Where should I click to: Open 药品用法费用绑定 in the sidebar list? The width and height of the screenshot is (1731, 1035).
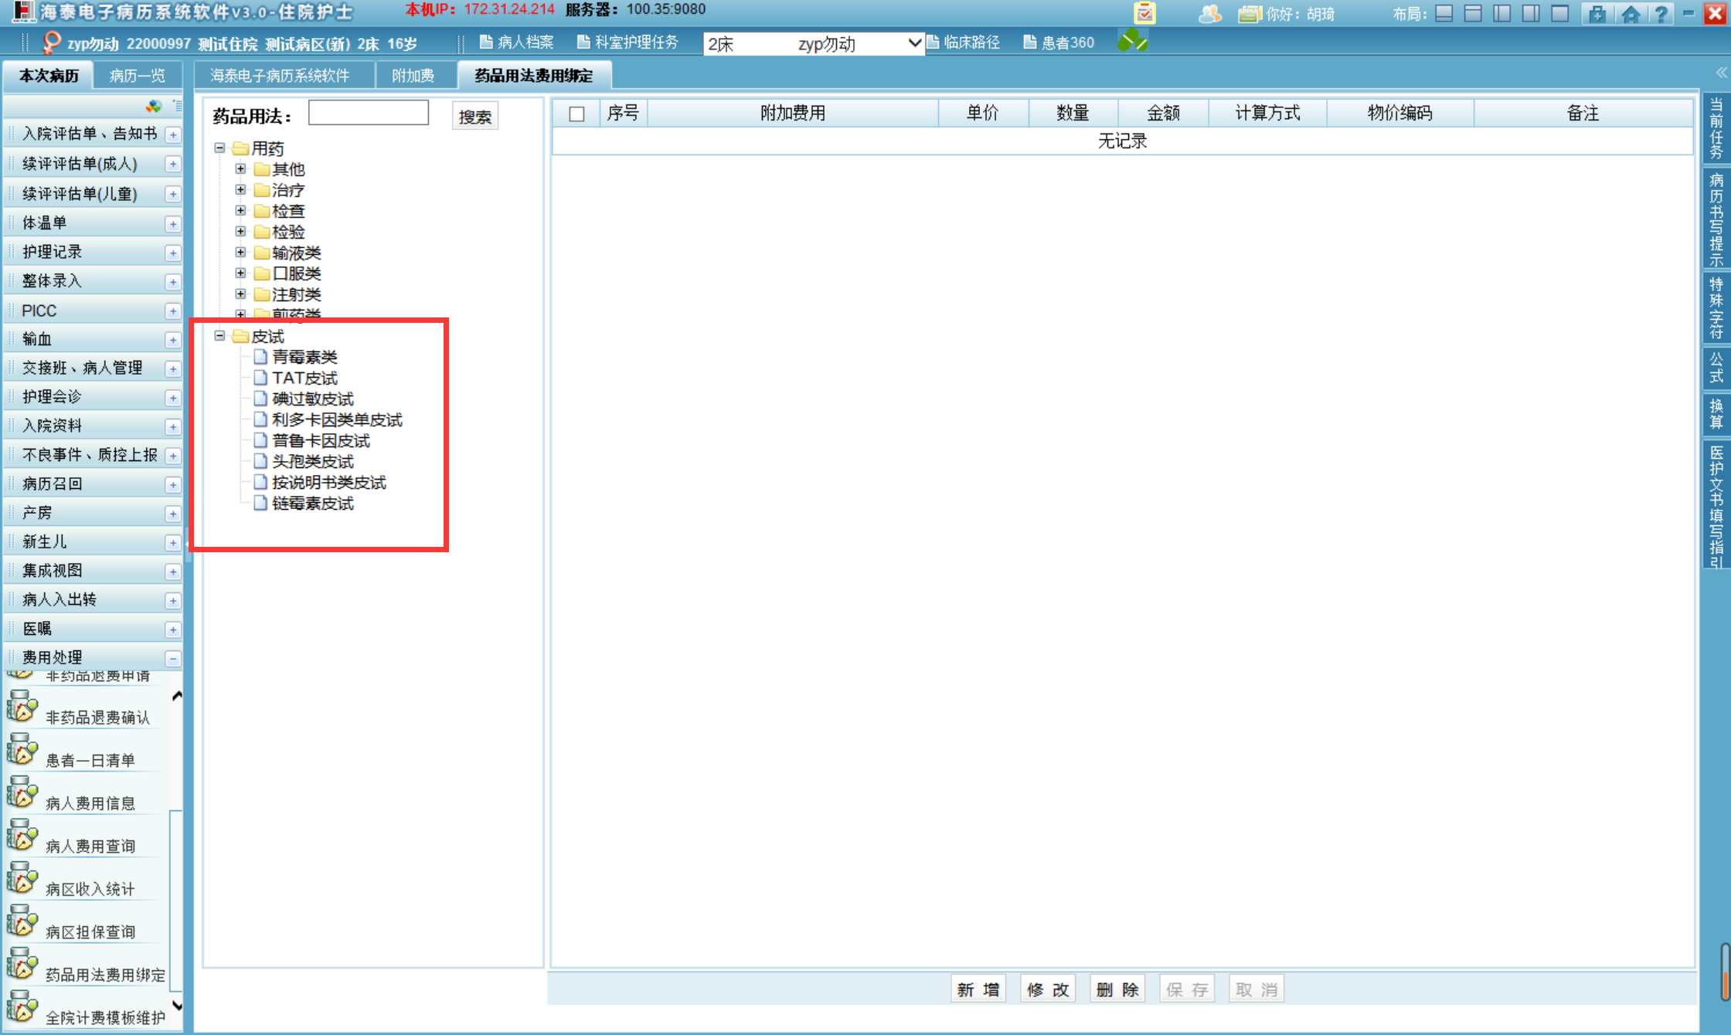pos(104,975)
